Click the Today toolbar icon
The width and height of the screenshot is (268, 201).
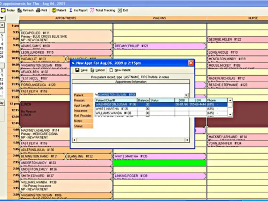(3, 10)
